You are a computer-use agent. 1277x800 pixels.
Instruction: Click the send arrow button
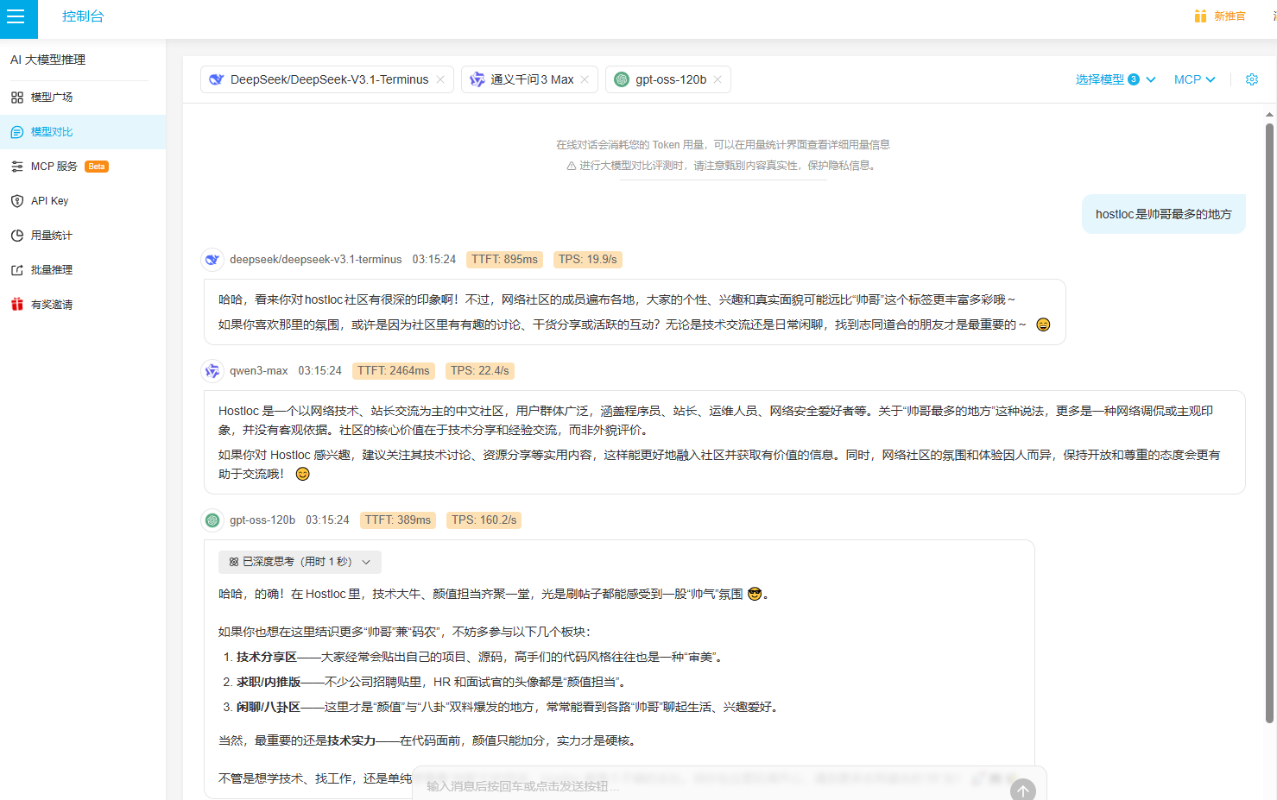pos(1022,790)
